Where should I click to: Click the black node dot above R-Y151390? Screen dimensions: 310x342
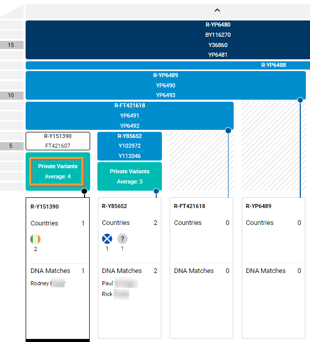tap(85, 192)
